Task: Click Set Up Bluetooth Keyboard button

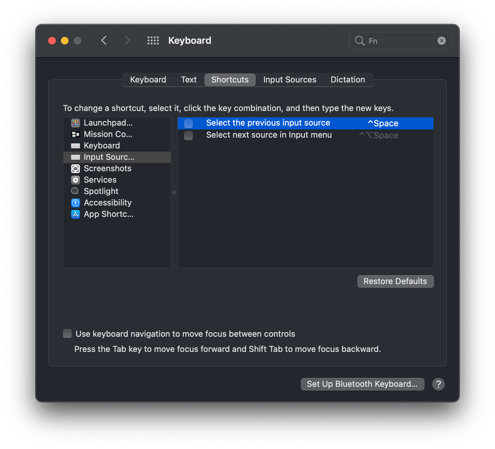Action: (x=362, y=384)
